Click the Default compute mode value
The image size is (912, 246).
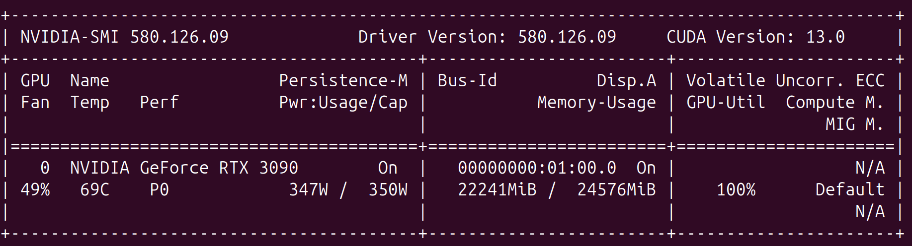click(x=850, y=190)
